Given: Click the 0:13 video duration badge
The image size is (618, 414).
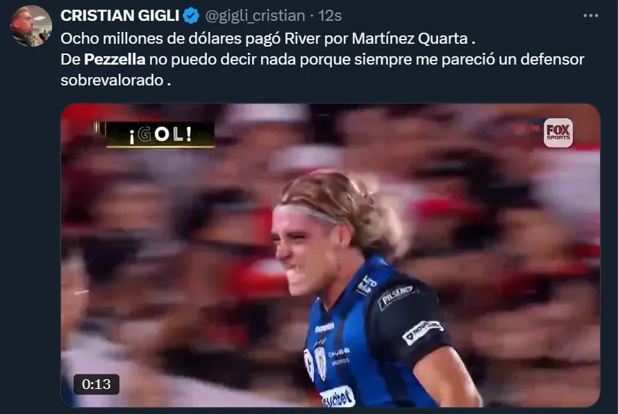Looking at the screenshot, I should coord(96,384).
